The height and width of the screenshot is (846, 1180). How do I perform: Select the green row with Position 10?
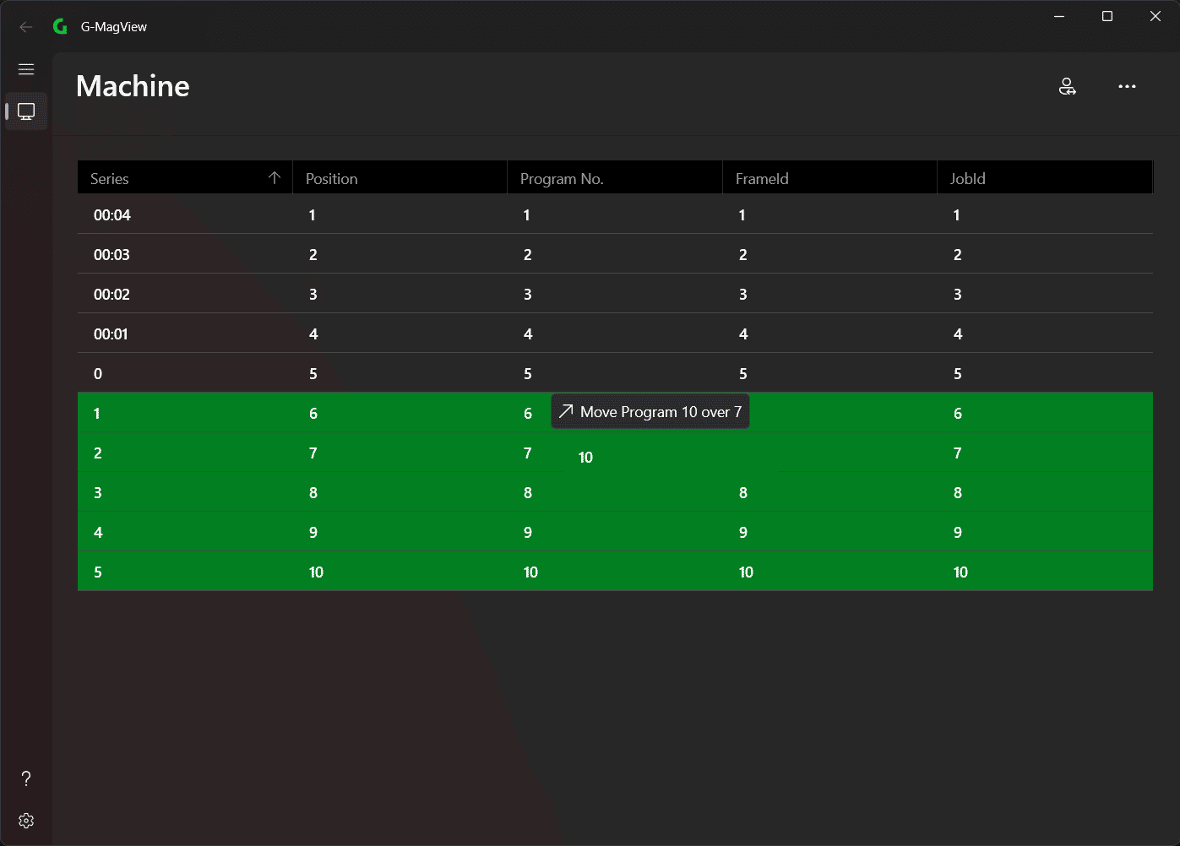tap(615, 572)
